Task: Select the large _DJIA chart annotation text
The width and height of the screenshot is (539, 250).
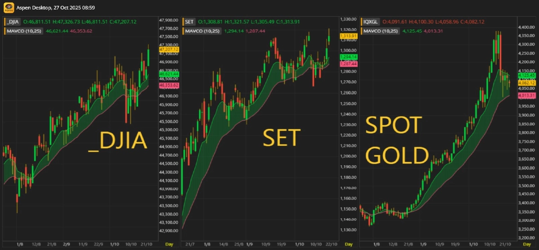Action: [118, 141]
